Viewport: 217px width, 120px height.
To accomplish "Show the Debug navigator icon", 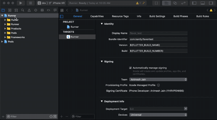I will (42, 10).
